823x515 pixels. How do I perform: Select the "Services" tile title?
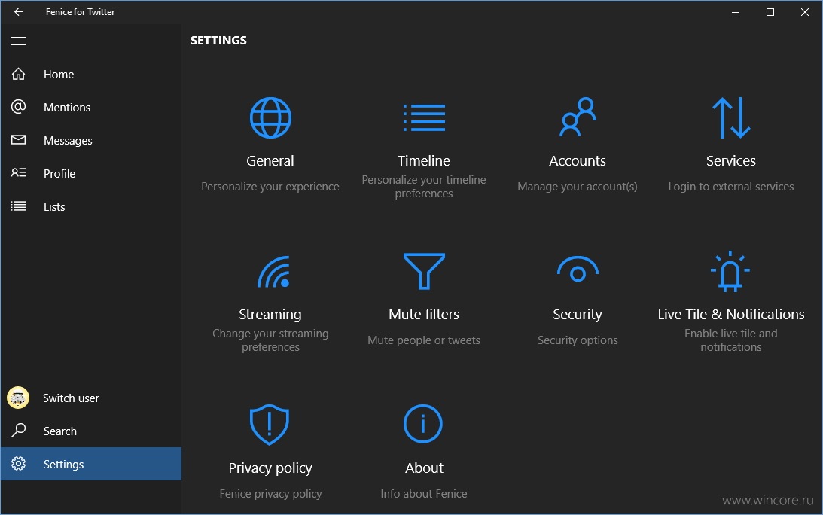coord(731,160)
